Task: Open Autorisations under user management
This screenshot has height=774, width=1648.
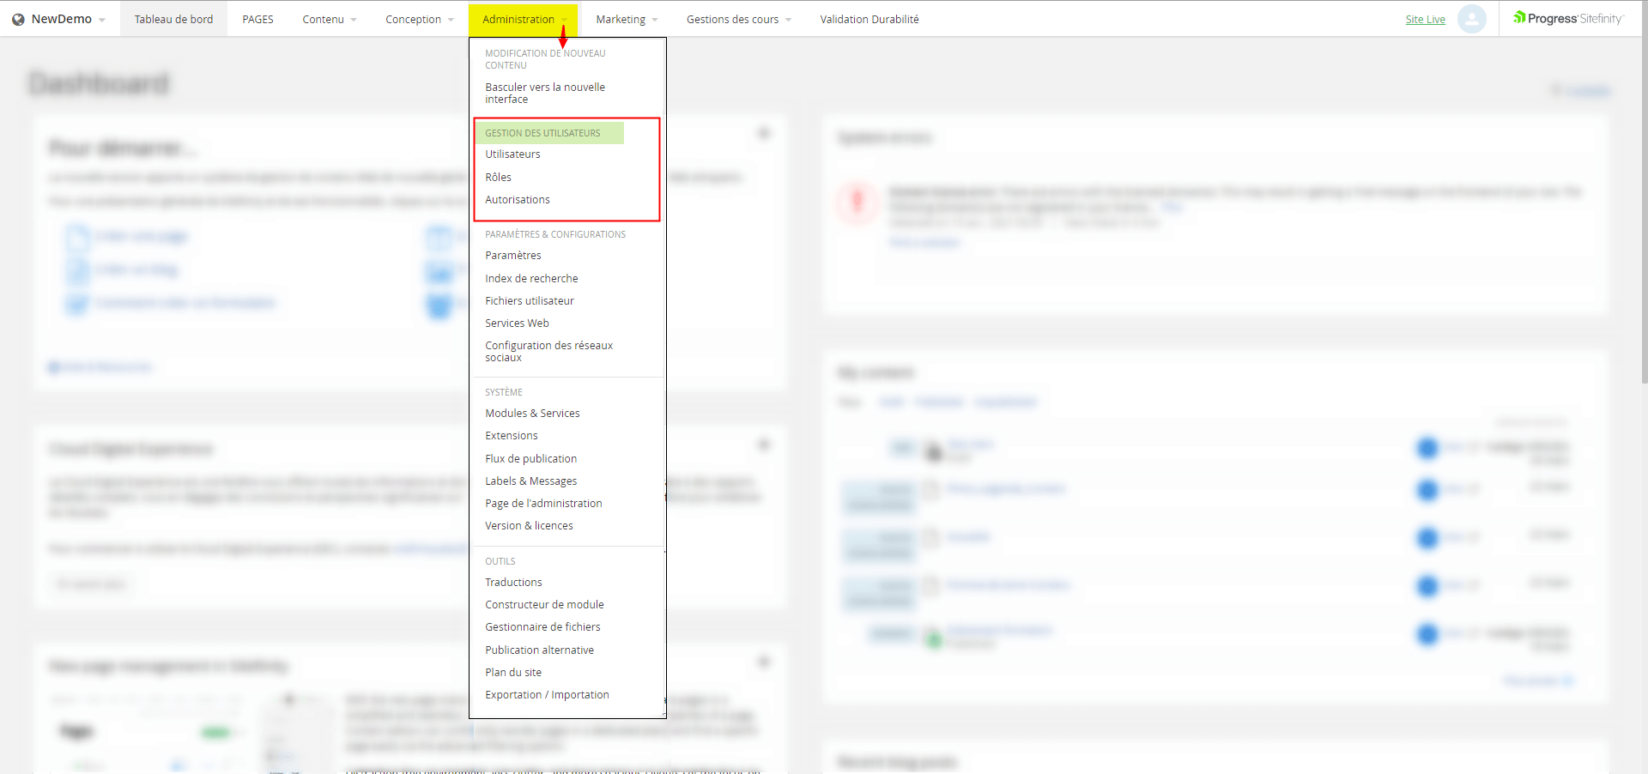Action: tap(518, 200)
